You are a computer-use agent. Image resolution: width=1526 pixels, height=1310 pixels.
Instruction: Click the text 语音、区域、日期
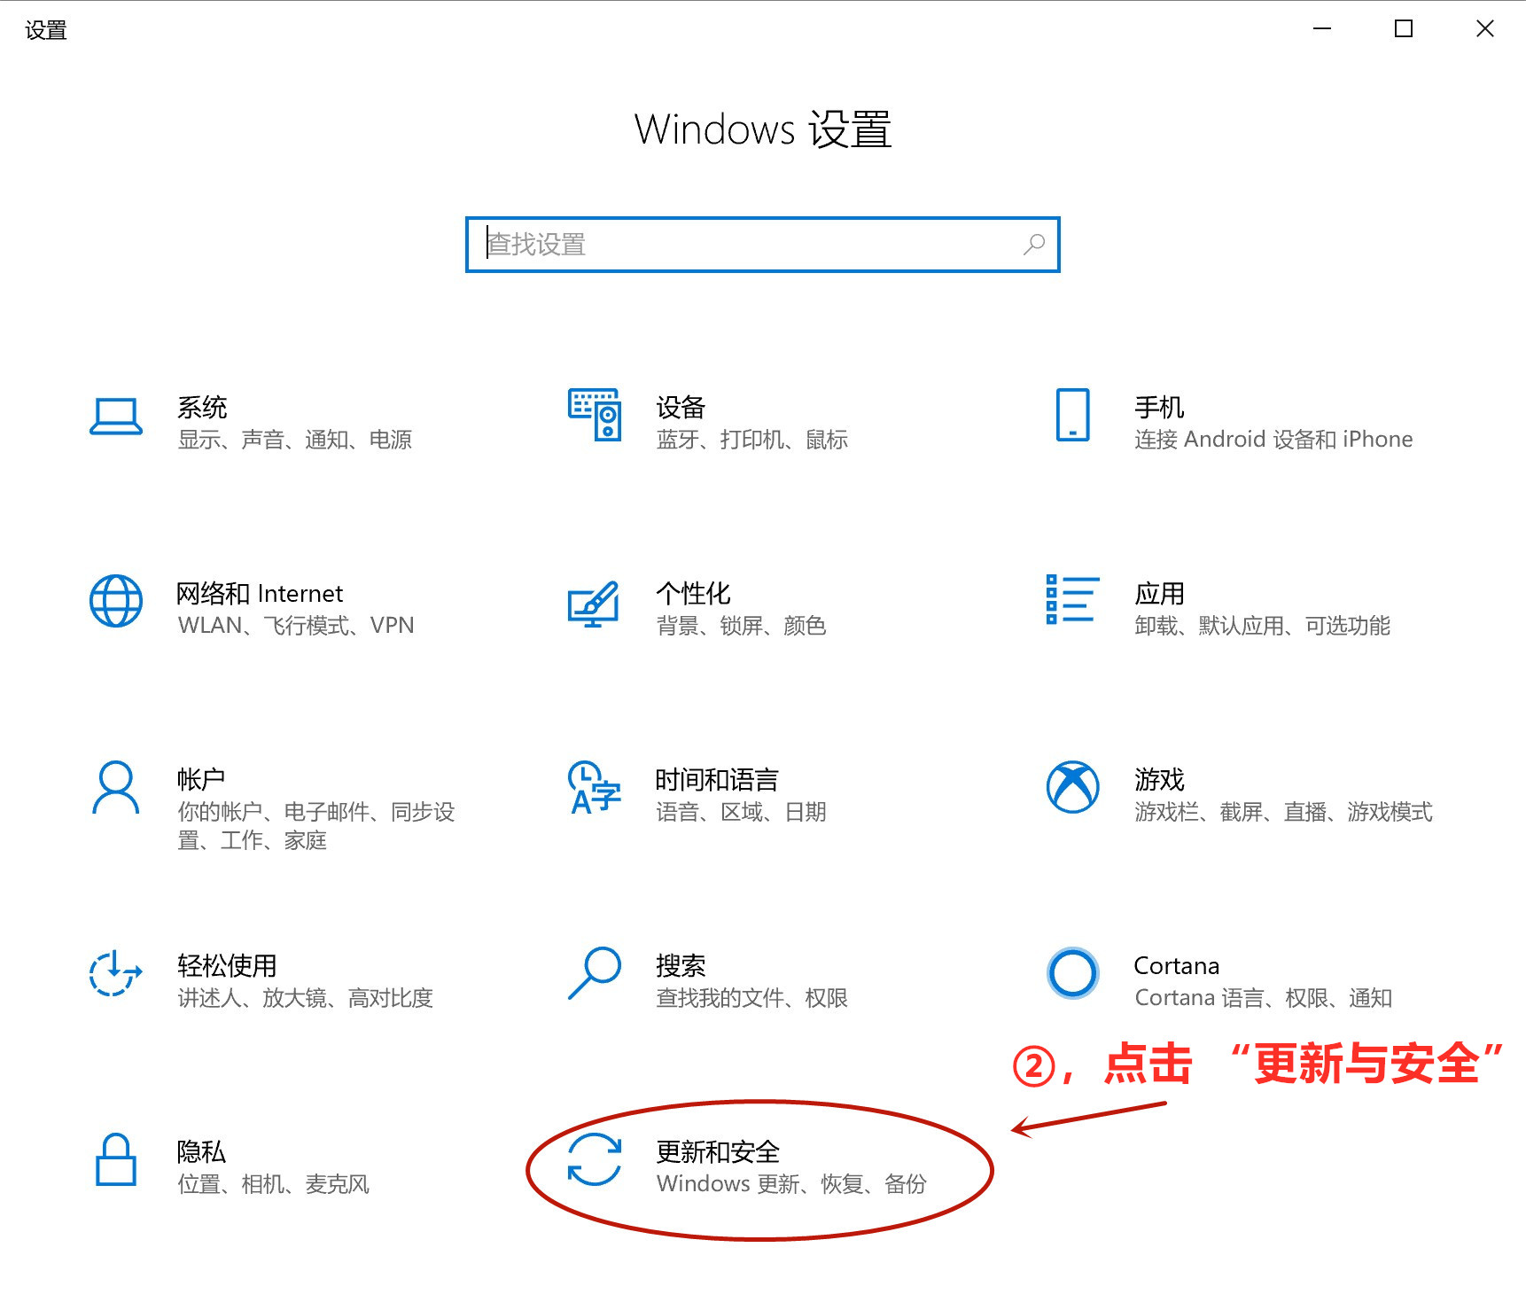(742, 812)
